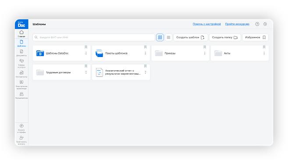Open Контрагенты section in sidebar
The width and height of the screenshot is (288, 168).
click(21, 74)
